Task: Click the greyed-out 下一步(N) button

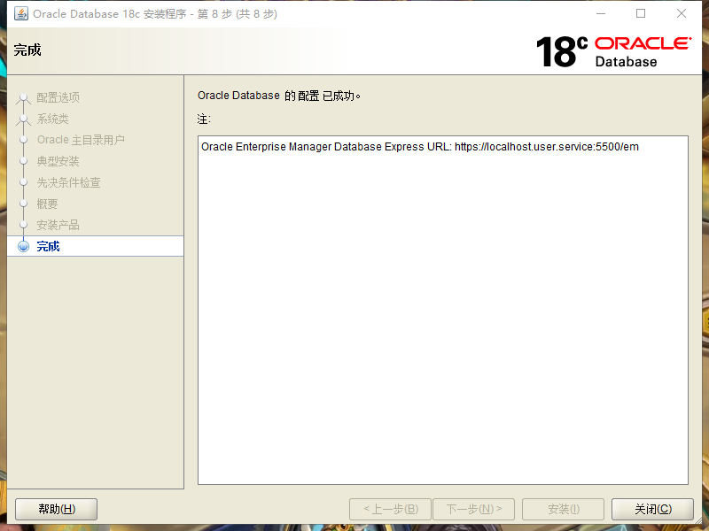Action: (473, 510)
